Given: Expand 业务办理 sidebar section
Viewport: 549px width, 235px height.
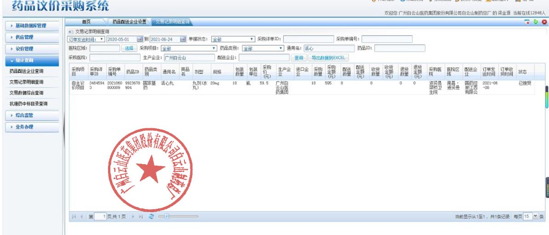Looking at the screenshot, I should pos(32,127).
